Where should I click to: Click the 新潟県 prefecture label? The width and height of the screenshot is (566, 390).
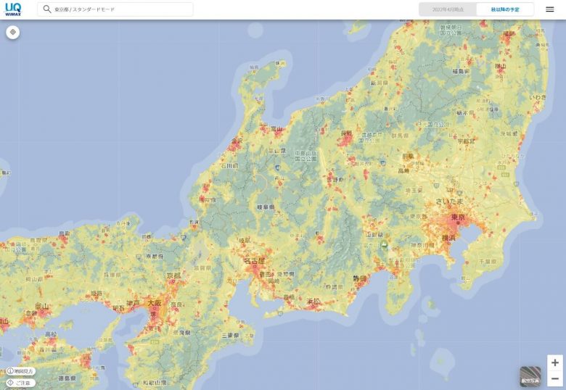tap(379, 83)
